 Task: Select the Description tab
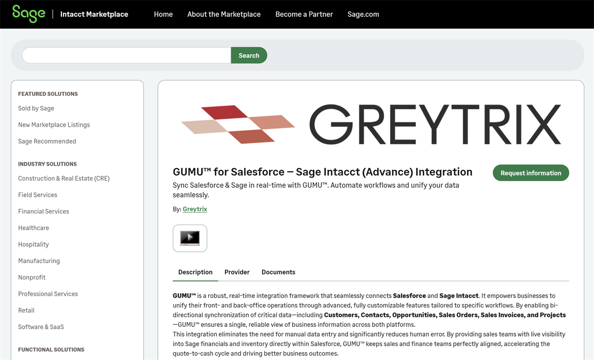[196, 272]
